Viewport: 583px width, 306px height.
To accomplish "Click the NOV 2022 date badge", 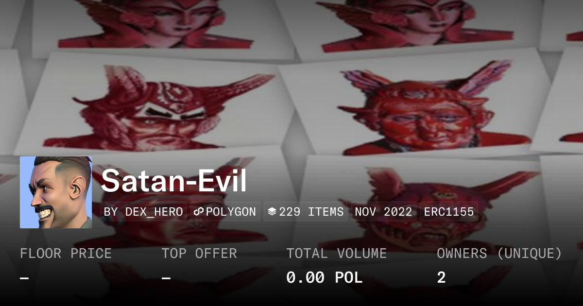I will pos(383,212).
